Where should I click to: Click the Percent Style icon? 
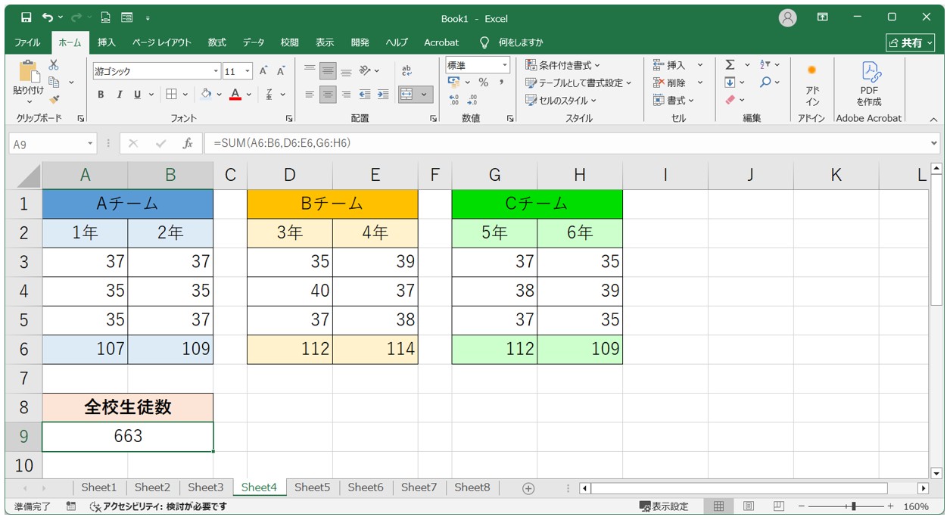click(x=483, y=82)
